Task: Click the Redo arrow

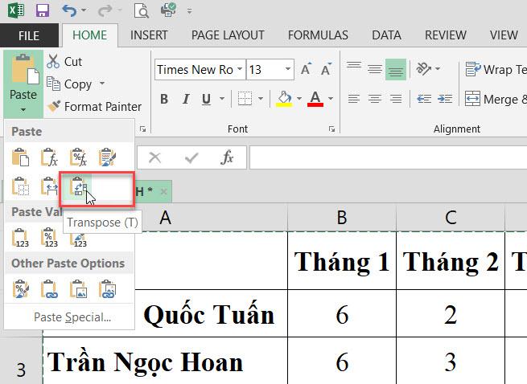Action: pyautogui.click(x=105, y=10)
